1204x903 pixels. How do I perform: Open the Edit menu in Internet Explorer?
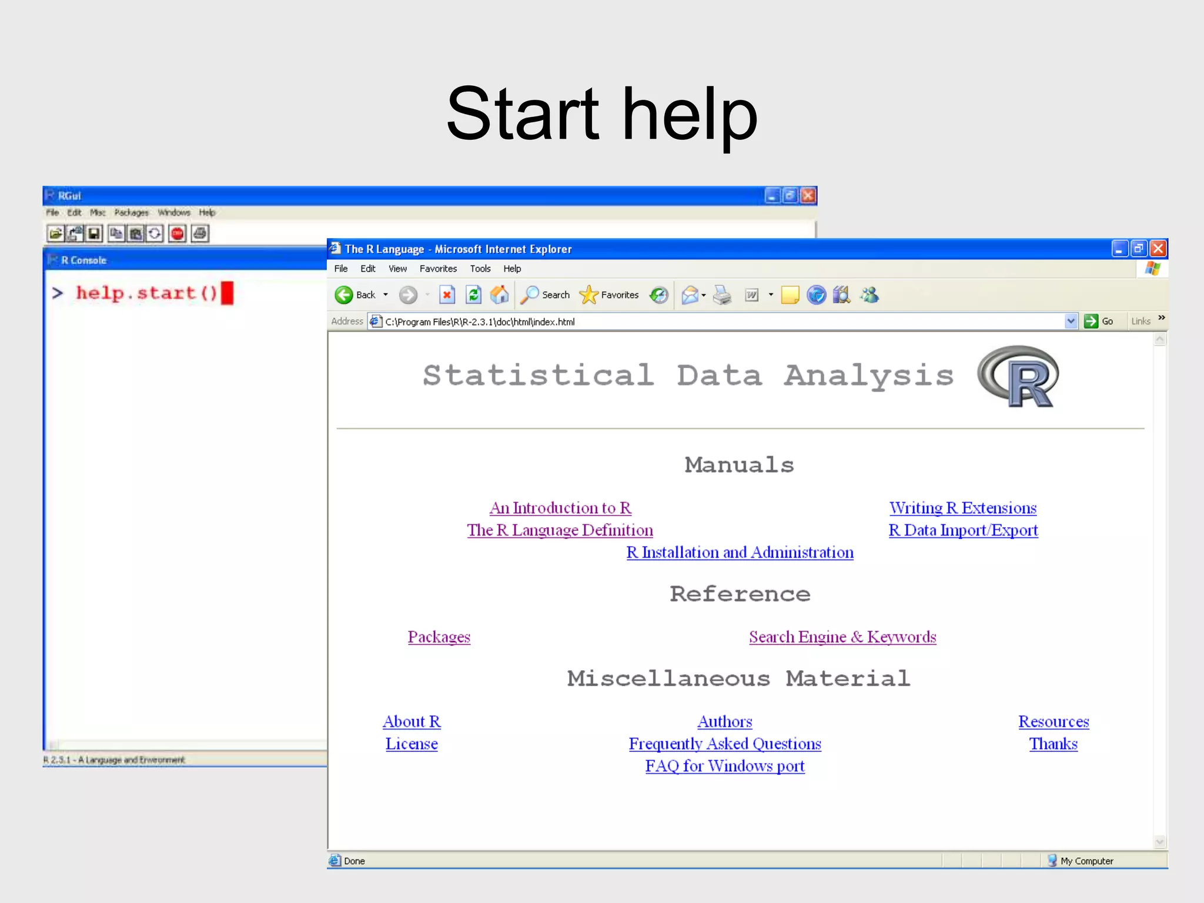368,269
